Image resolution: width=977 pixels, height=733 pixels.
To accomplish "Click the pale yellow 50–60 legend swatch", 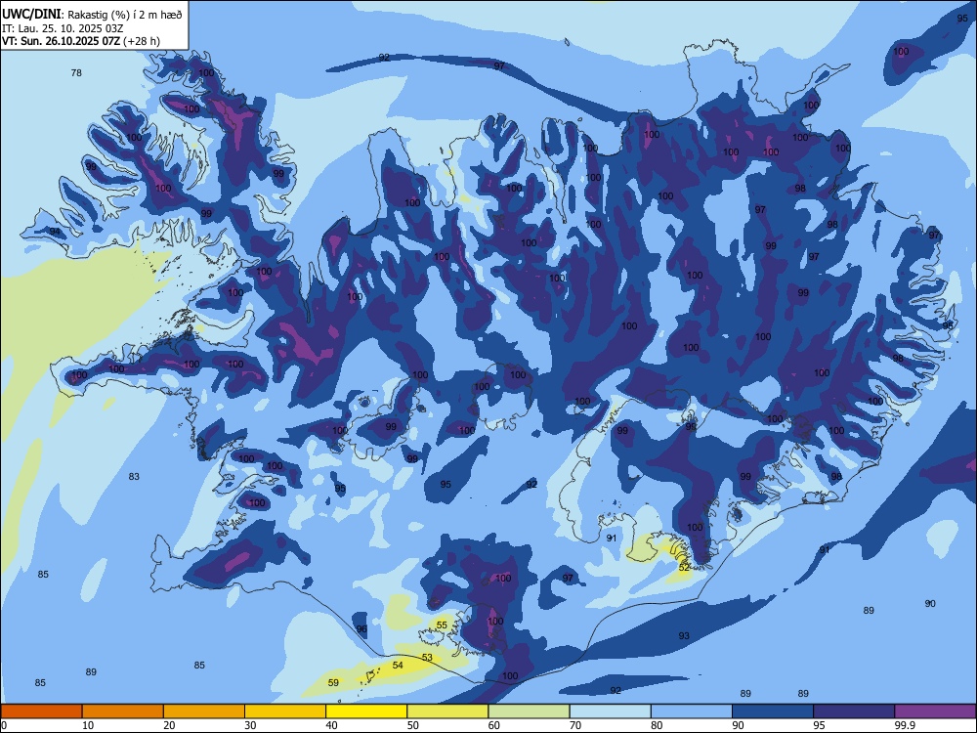I will pos(447,711).
